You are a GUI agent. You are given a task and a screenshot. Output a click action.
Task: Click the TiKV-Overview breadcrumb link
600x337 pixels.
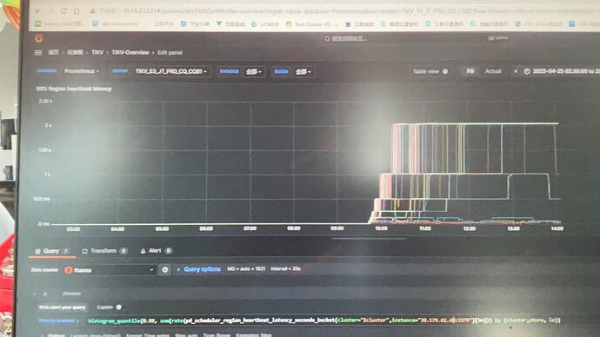pyautogui.click(x=130, y=53)
